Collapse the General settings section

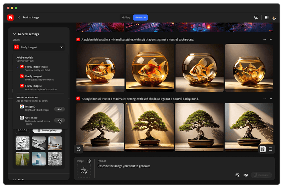coord(15,34)
